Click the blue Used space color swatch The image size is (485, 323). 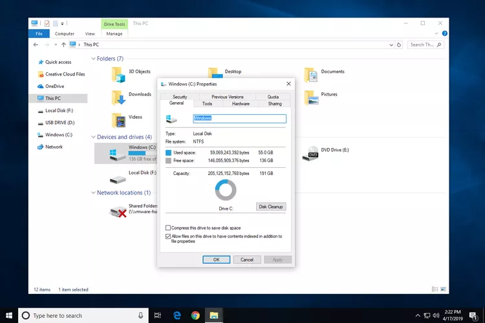coord(168,152)
